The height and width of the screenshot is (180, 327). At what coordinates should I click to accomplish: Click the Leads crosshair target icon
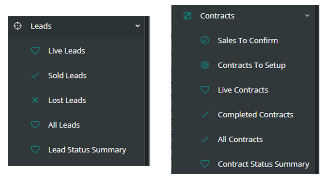pos(17,26)
